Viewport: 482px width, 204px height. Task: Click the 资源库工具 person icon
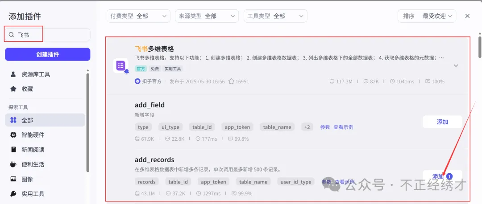(13, 74)
